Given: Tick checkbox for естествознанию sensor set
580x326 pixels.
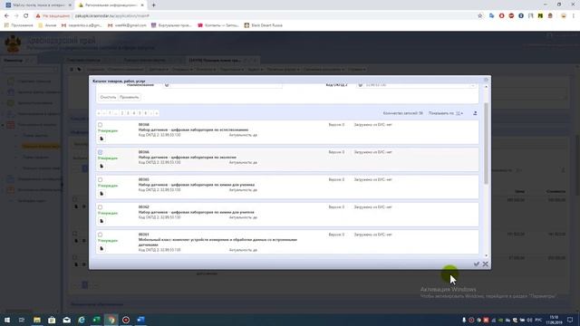Looking at the screenshot, I should 100,125.
